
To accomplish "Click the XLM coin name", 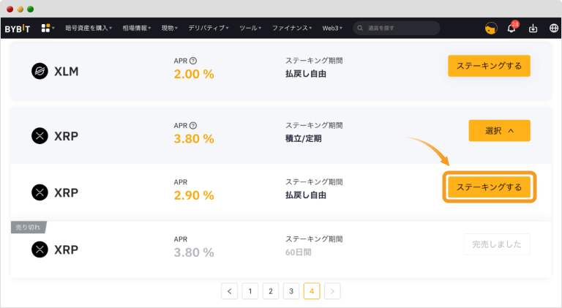I will pos(67,71).
